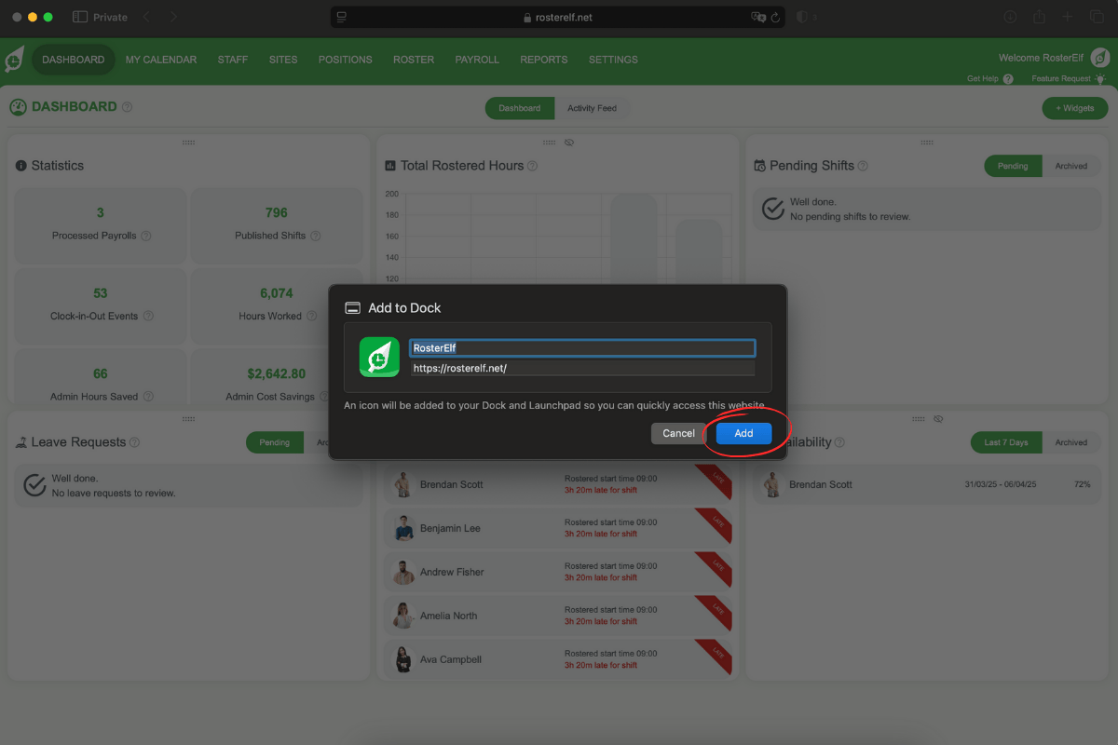Select Pending in Leave Requests widget
The height and width of the screenshot is (745, 1118).
click(274, 442)
